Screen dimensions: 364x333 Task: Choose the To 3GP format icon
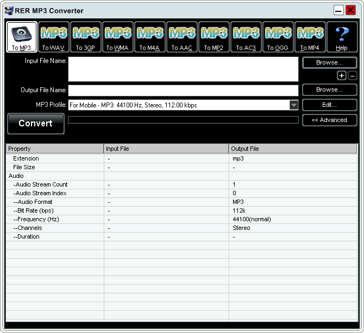pyautogui.click(x=86, y=37)
